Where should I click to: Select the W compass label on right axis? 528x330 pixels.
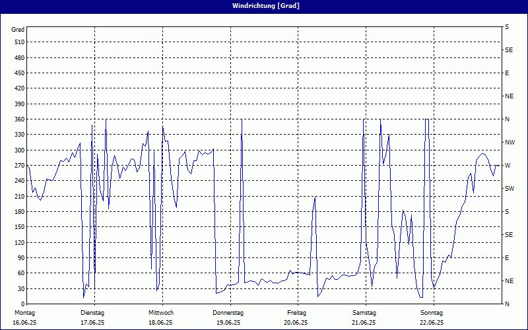(508, 166)
